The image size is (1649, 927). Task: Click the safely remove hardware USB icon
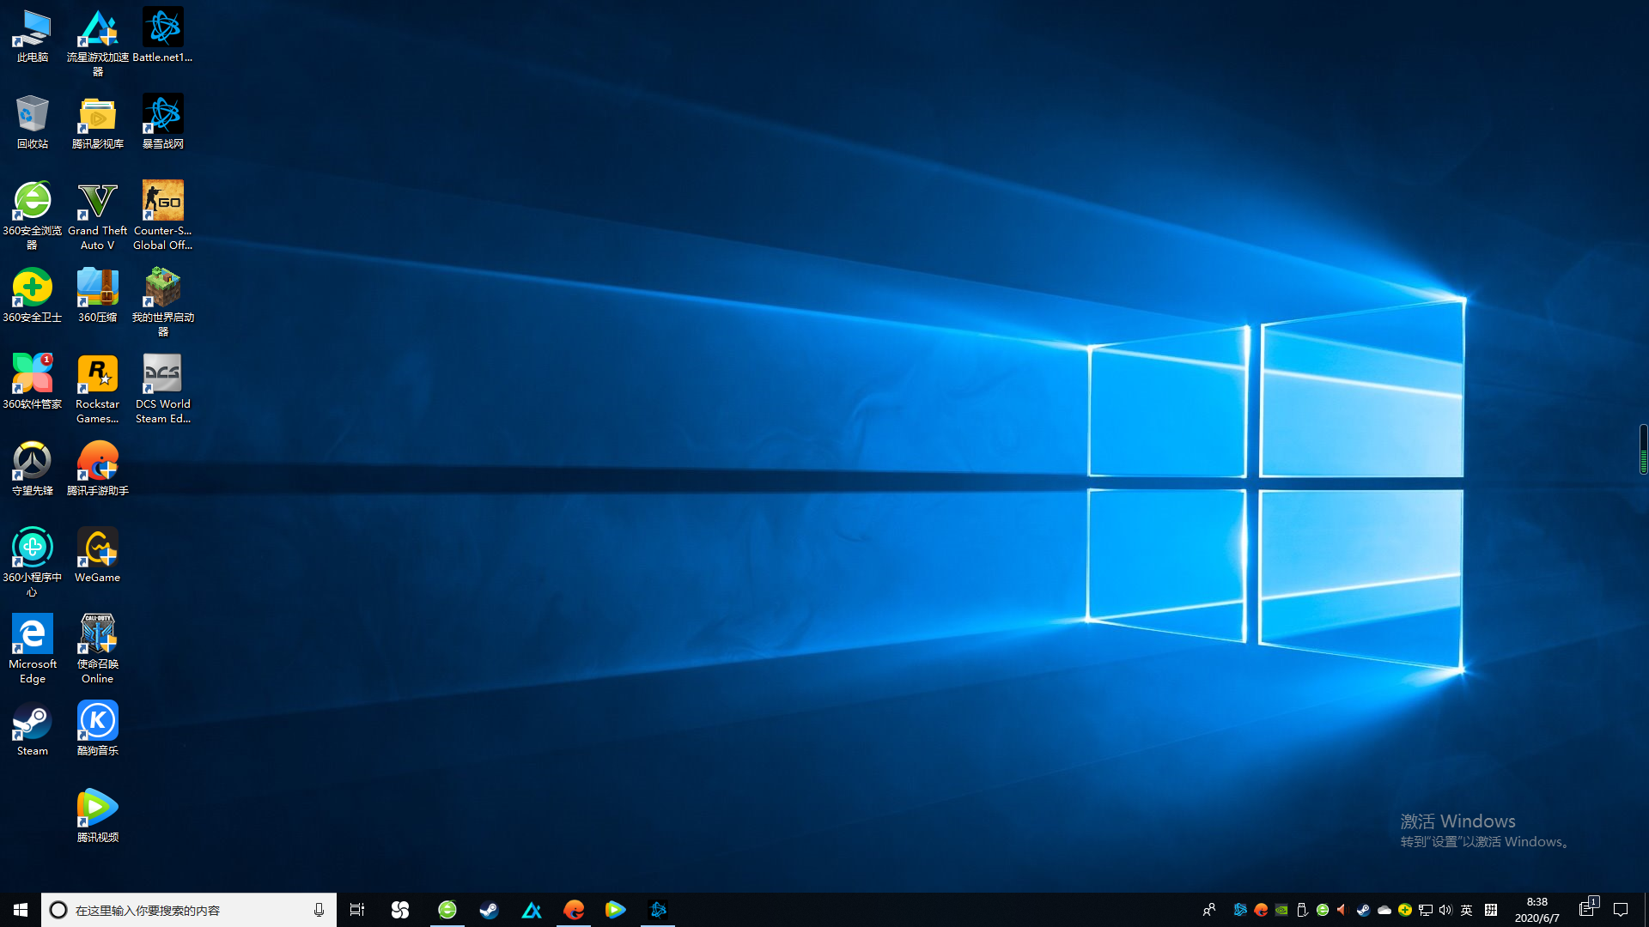pyautogui.click(x=1302, y=910)
